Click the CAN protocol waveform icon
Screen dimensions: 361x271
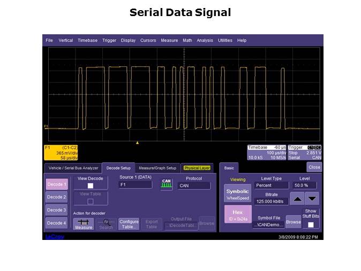click(x=166, y=185)
